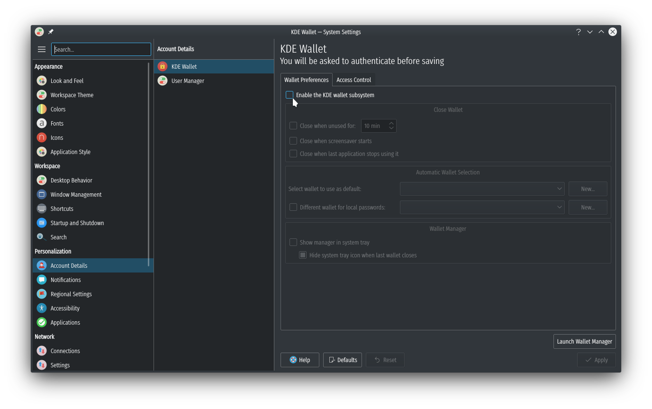652x409 pixels.
Task: Click the Search magnifier icon in sidebar
Action: point(42,237)
